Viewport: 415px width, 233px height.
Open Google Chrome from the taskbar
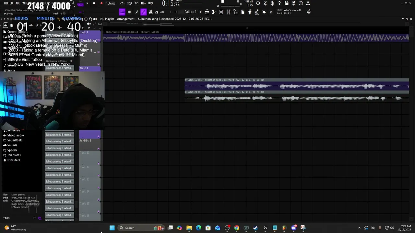(x=237, y=228)
